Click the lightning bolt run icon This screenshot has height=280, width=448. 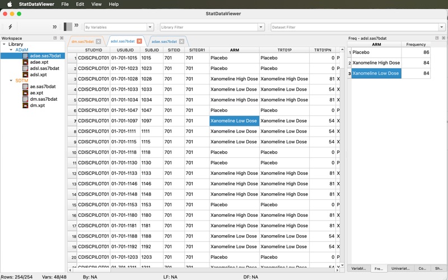[10, 27]
